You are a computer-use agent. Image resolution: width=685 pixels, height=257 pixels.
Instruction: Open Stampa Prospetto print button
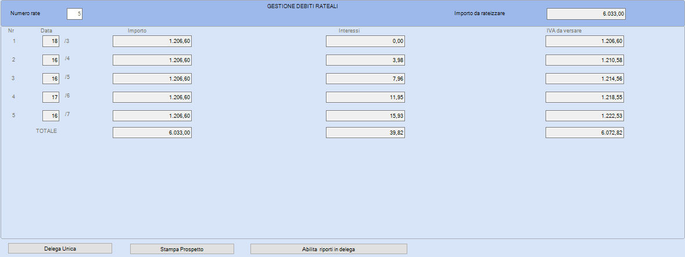coord(182,249)
